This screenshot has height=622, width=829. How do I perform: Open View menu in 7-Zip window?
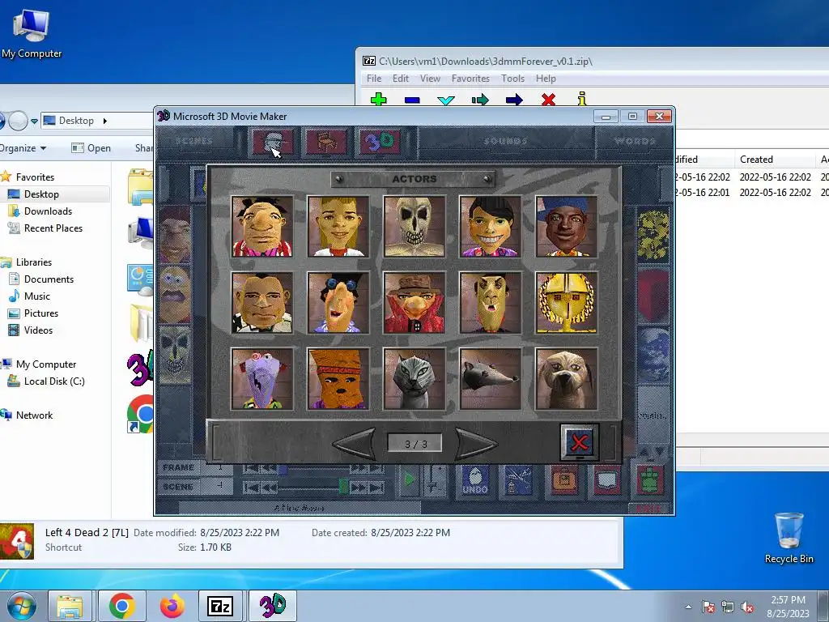point(430,79)
